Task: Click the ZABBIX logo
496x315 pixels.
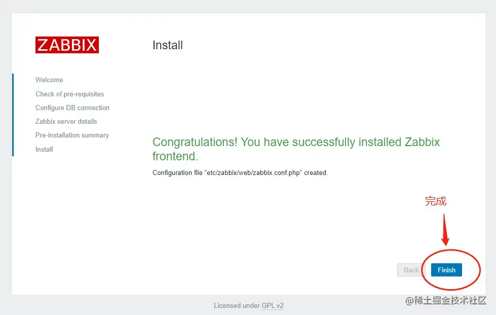Action: click(x=67, y=45)
